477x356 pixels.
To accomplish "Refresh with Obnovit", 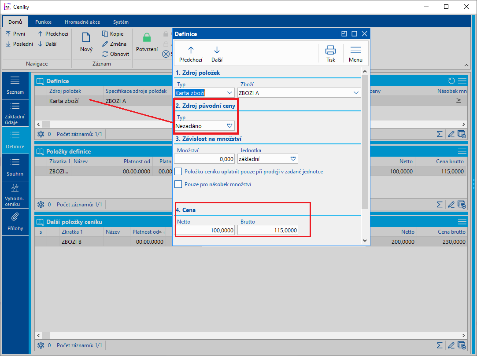I will (x=116, y=54).
